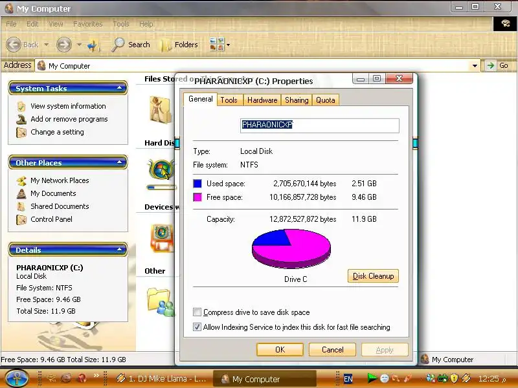Click the green play tray icon
Image resolution: width=518 pixels, height=388 pixels.
(372, 378)
